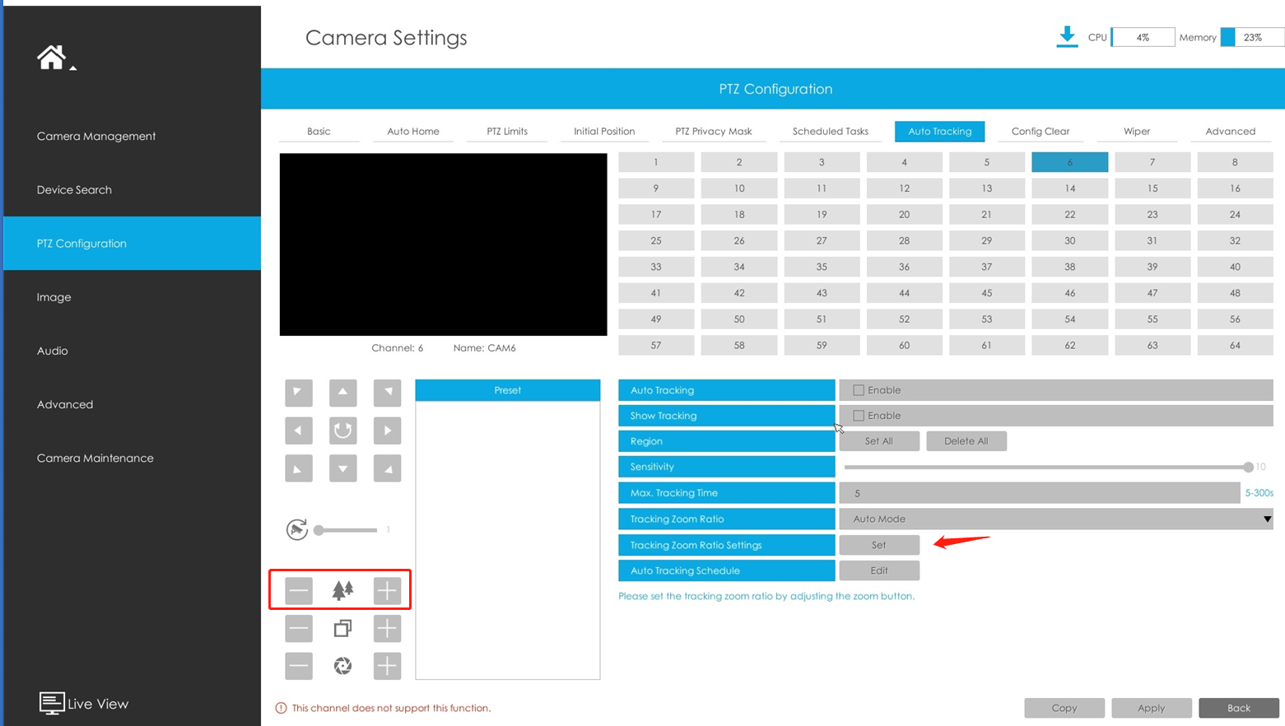The height and width of the screenshot is (726, 1285).
Task: Pan camera down-left with PTZ arrow
Action: (299, 468)
